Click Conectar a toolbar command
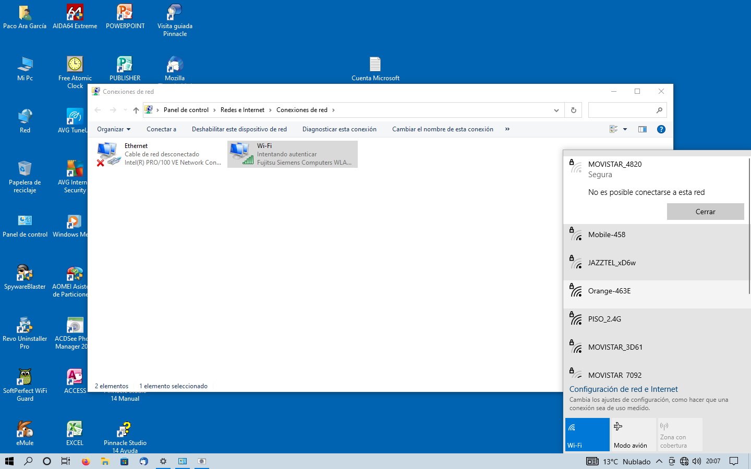This screenshot has height=469, width=751. (x=161, y=129)
